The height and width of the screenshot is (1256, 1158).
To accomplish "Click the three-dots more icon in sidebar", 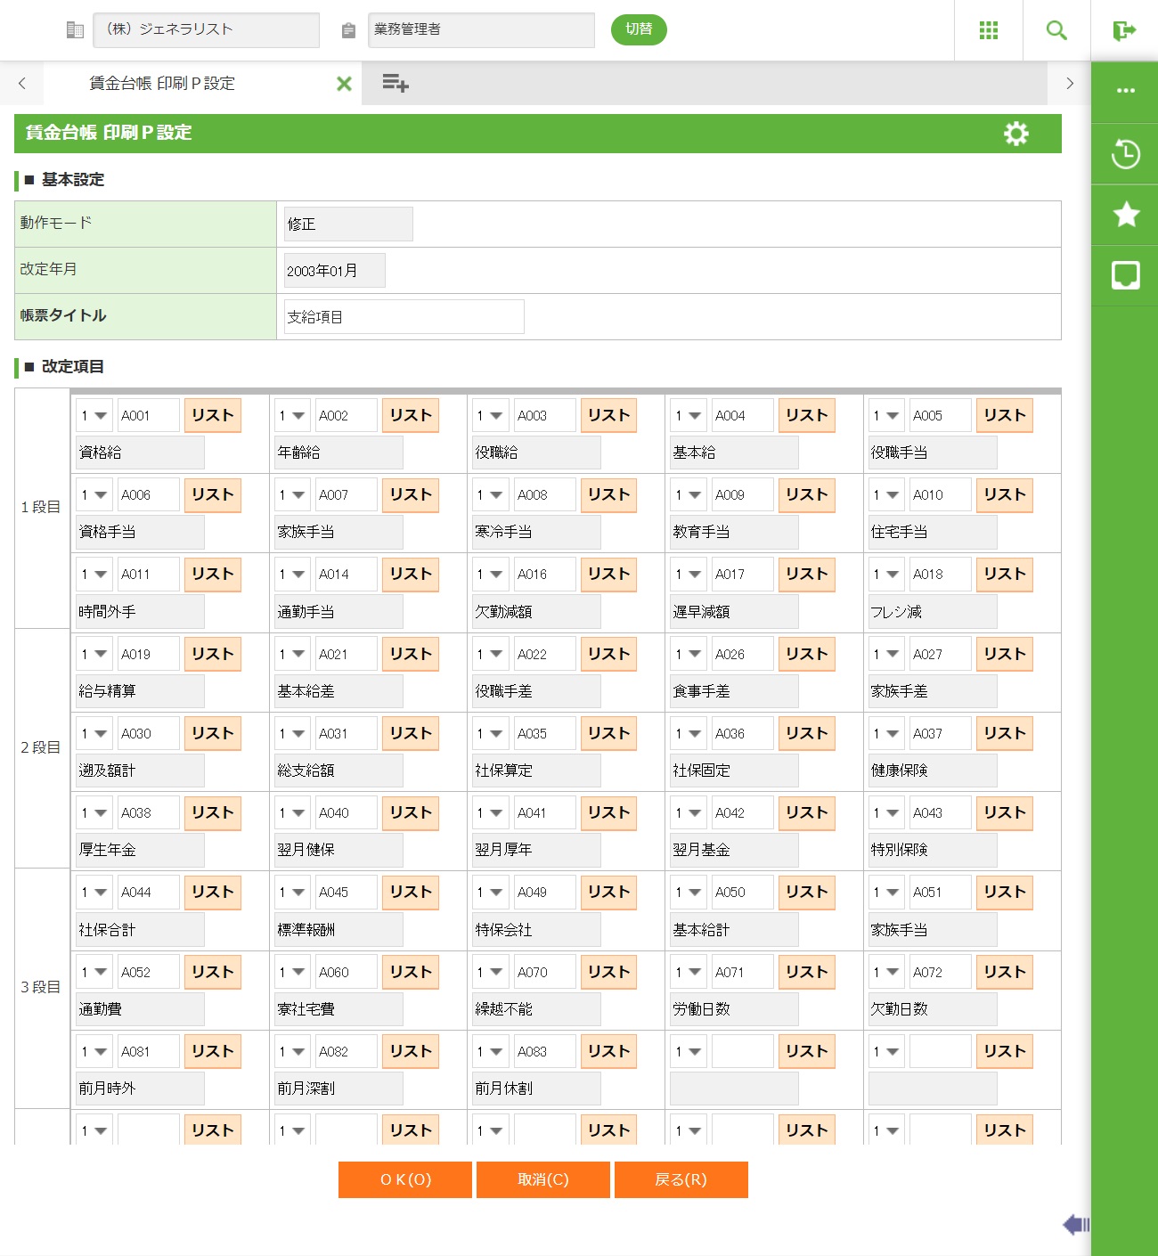I will [x=1125, y=91].
